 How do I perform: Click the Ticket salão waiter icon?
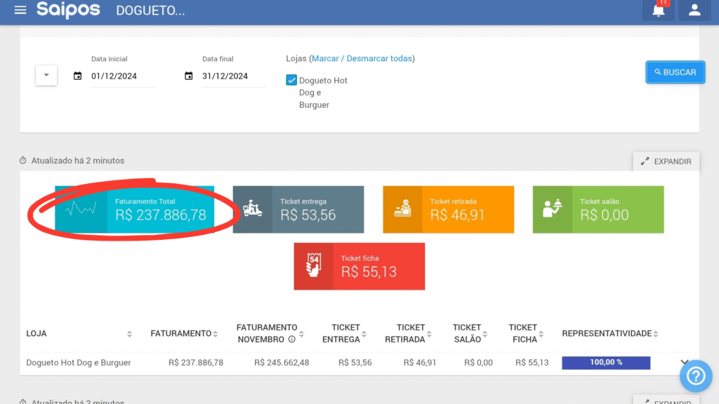[x=552, y=210]
